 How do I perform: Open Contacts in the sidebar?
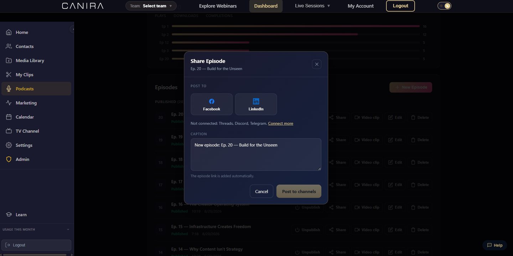(x=36, y=47)
